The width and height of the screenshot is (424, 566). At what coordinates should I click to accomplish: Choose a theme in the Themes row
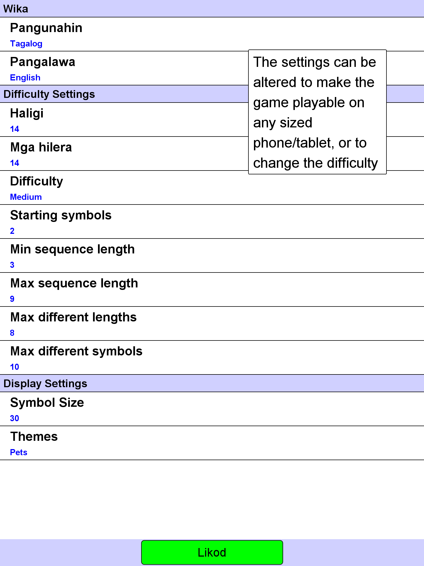click(212, 443)
